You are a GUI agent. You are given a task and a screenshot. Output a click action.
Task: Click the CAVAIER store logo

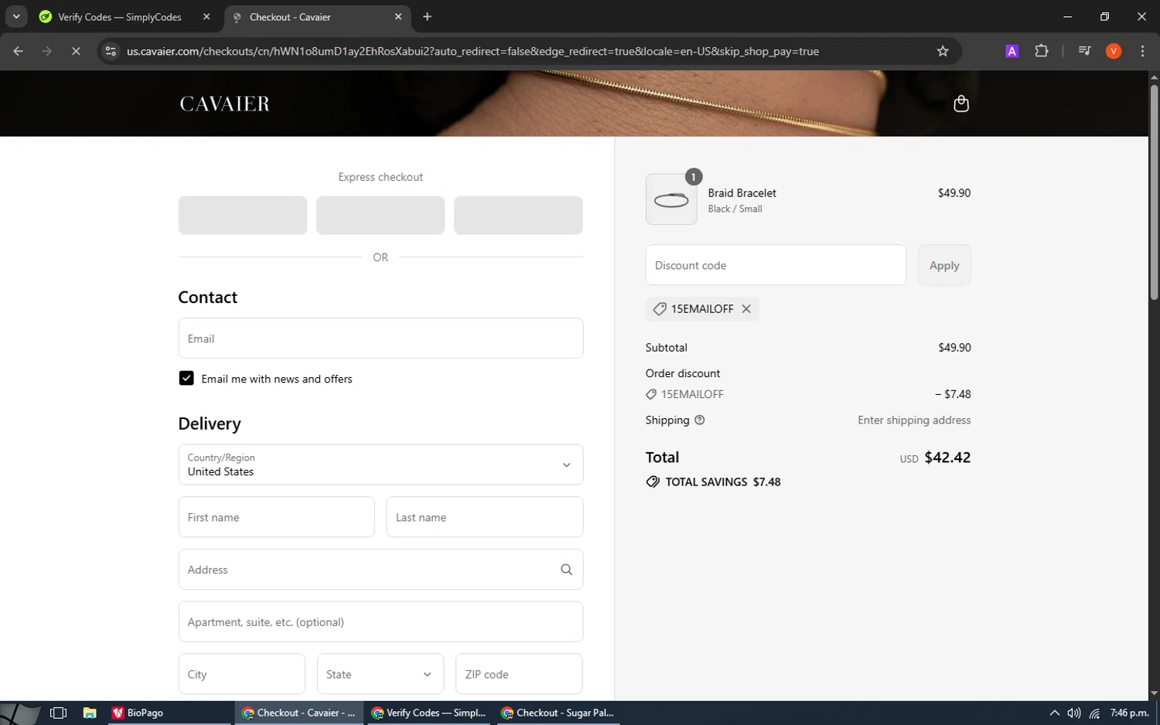point(225,104)
